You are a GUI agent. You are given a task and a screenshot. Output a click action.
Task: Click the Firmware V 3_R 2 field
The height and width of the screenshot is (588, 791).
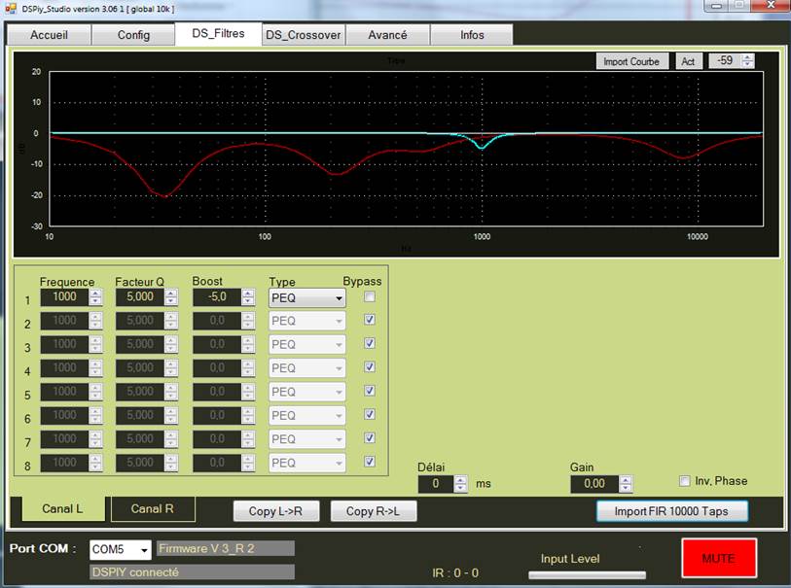click(226, 549)
